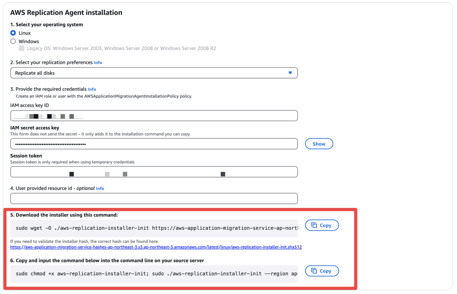This screenshot has height=294, width=457.
Task: Click copy icon beside chmod command
Action: (314, 271)
